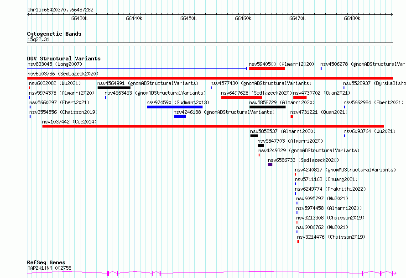
Task: Open the nsv6032082 (Wu2021) variant label
Action: tap(55, 83)
